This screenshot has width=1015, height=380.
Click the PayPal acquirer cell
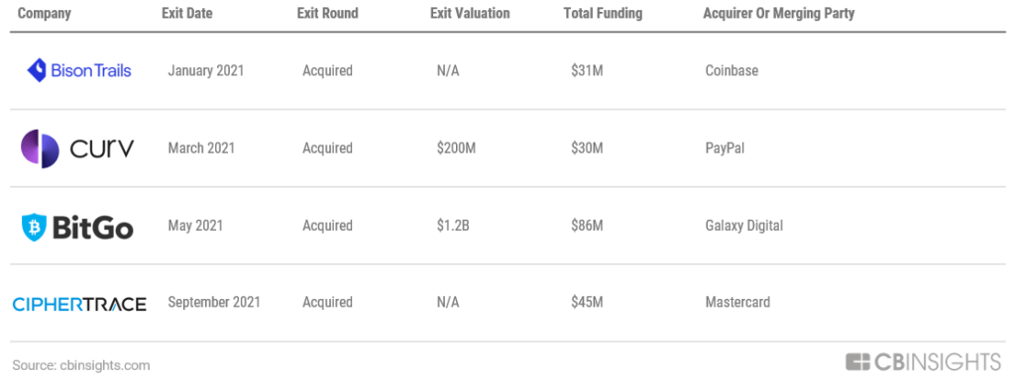725,148
